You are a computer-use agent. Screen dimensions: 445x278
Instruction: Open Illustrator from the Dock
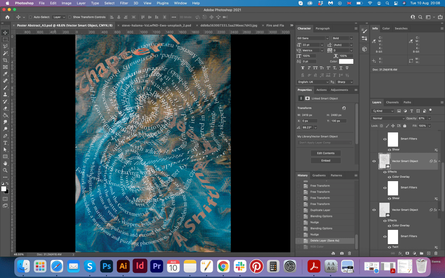pos(123,266)
